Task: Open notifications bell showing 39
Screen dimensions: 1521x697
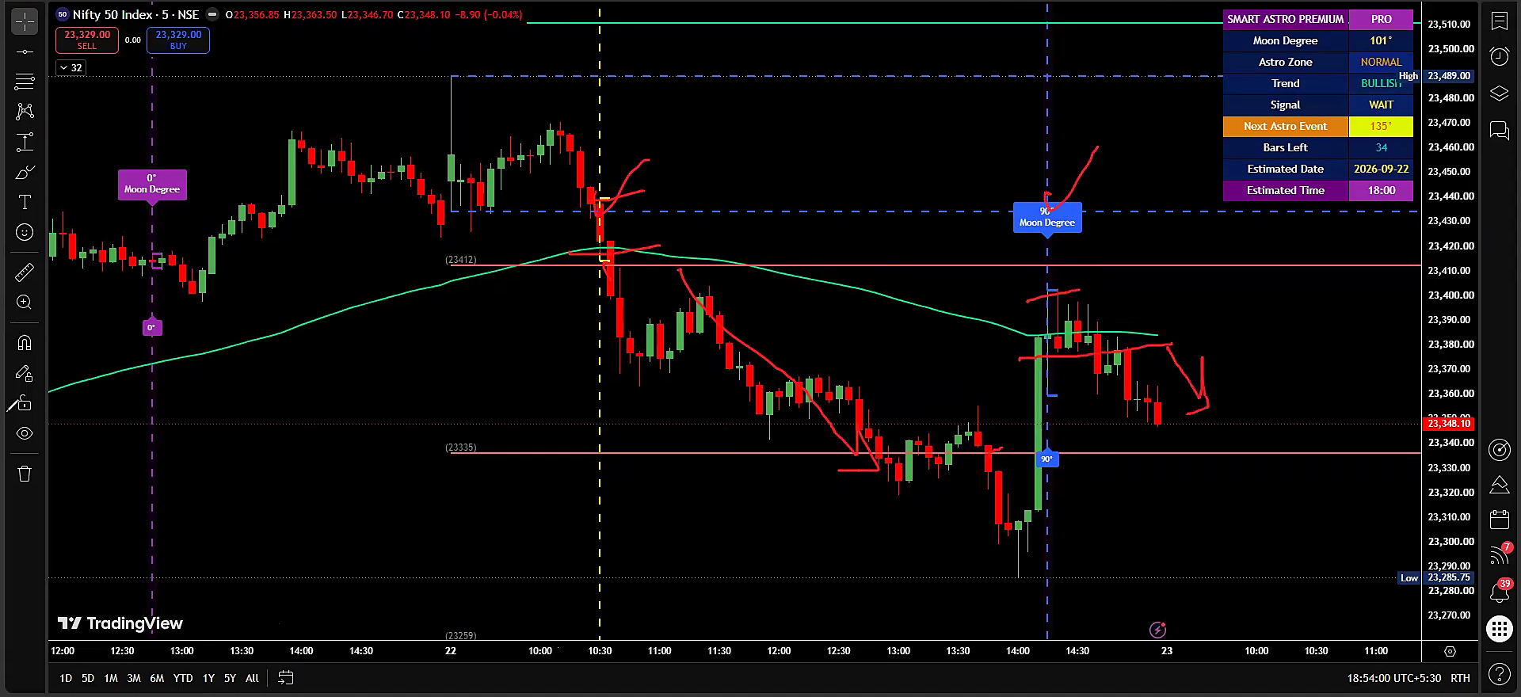Action: pyautogui.click(x=1499, y=591)
